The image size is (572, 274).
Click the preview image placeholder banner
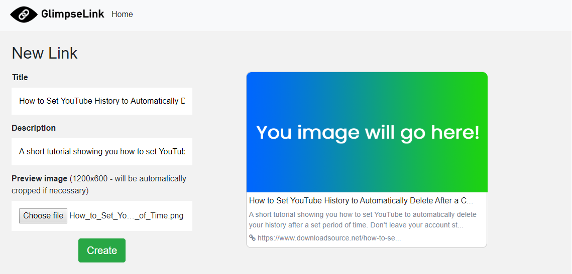(367, 132)
